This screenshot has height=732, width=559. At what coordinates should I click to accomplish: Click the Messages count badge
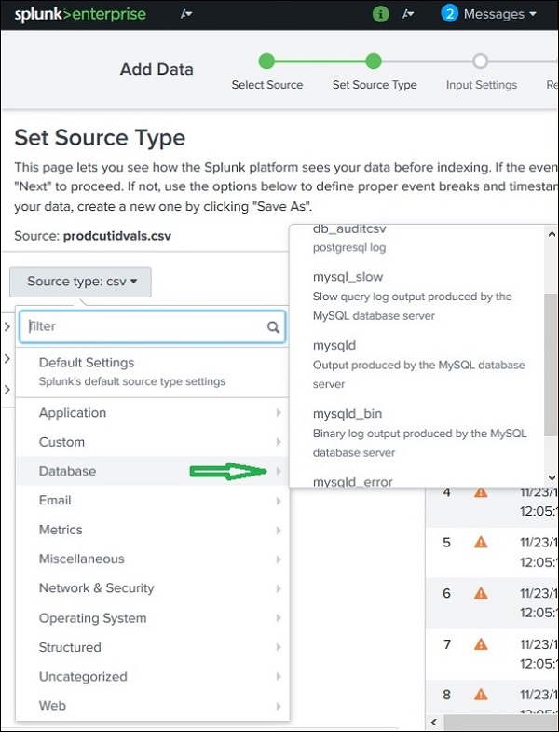pos(450,14)
